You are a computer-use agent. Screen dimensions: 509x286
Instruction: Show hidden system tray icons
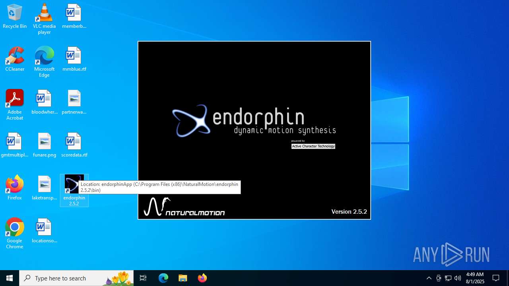tap(429, 278)
